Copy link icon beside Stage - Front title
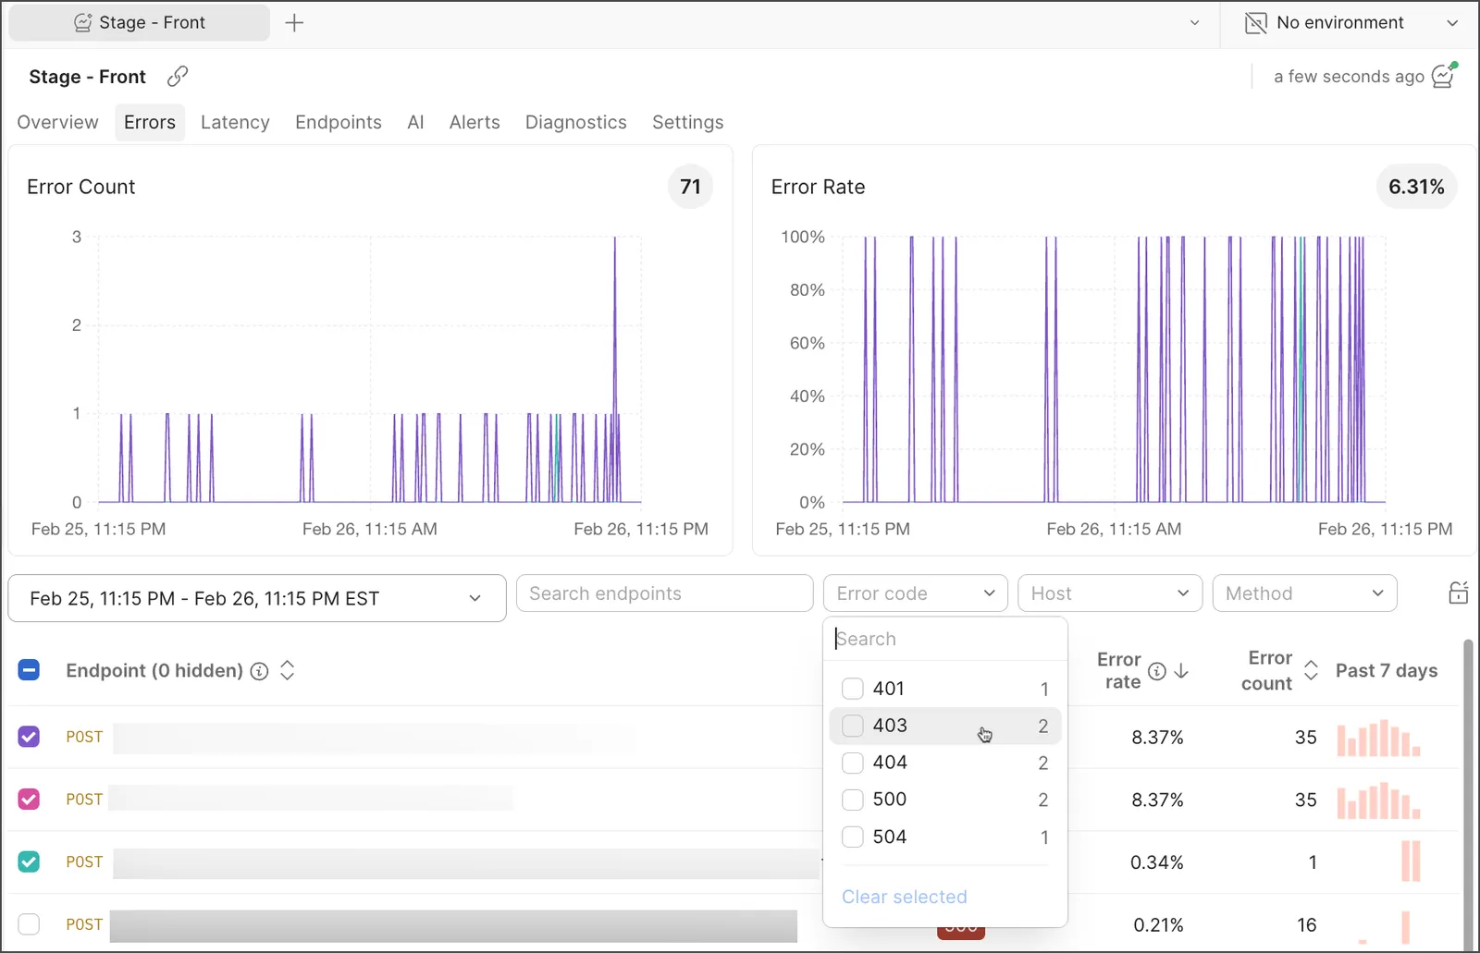The height and width of the screenshot is (953, 1480). (x=178, y=76)
